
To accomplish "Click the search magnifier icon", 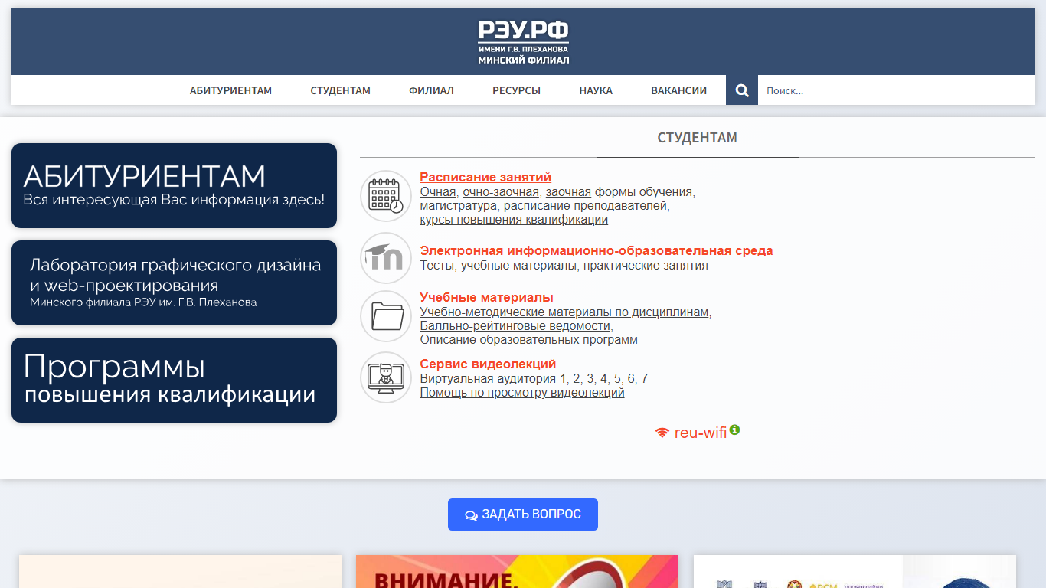I will [x=742, y=90].
